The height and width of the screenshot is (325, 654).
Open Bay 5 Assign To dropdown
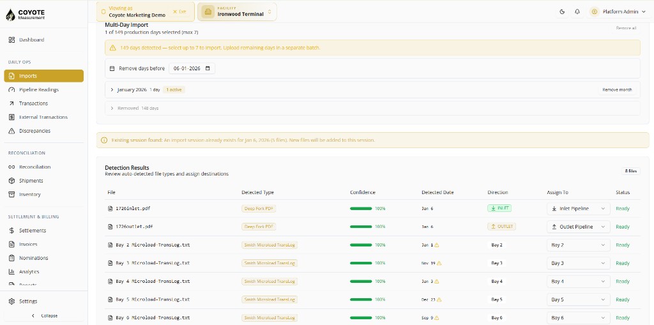[x=578, y=299]
